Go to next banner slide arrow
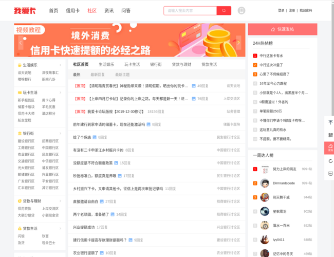Screen dimensions: 334x257 pos(238,43)
